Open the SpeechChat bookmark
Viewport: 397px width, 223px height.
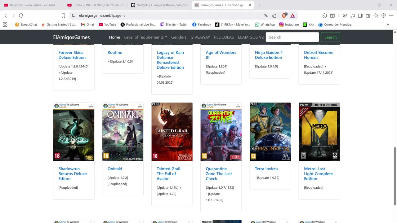click(26, 24)
